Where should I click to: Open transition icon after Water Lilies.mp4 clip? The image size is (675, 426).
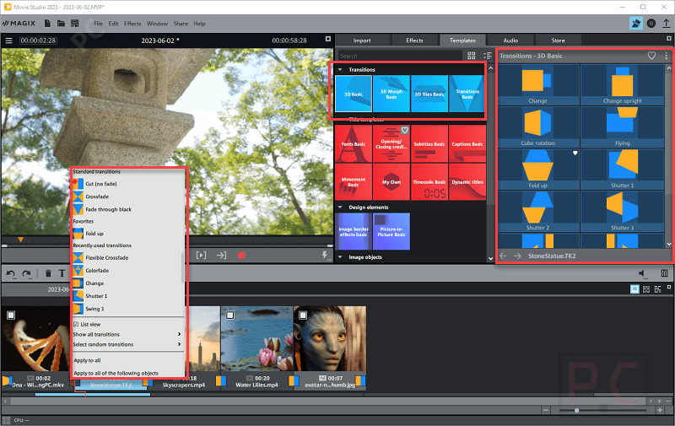click(x=294, y=380)
